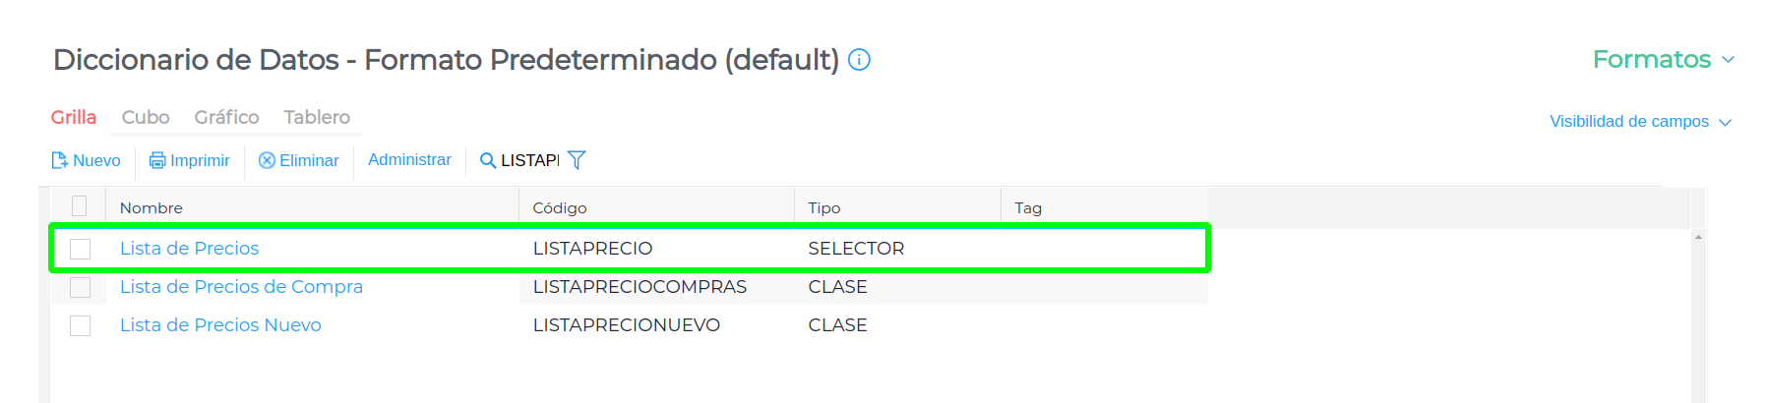Click the Administrar button
Screen dimensions: 1767x403
pos(409,159)
